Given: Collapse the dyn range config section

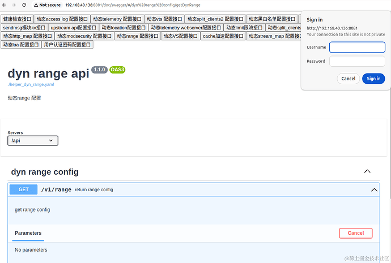Looking at the screenshot, I should click(x=367, y=171).
